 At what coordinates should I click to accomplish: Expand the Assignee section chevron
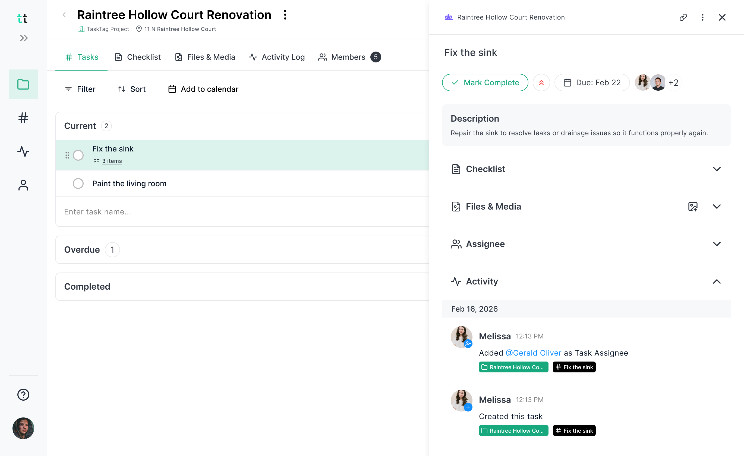717,244
